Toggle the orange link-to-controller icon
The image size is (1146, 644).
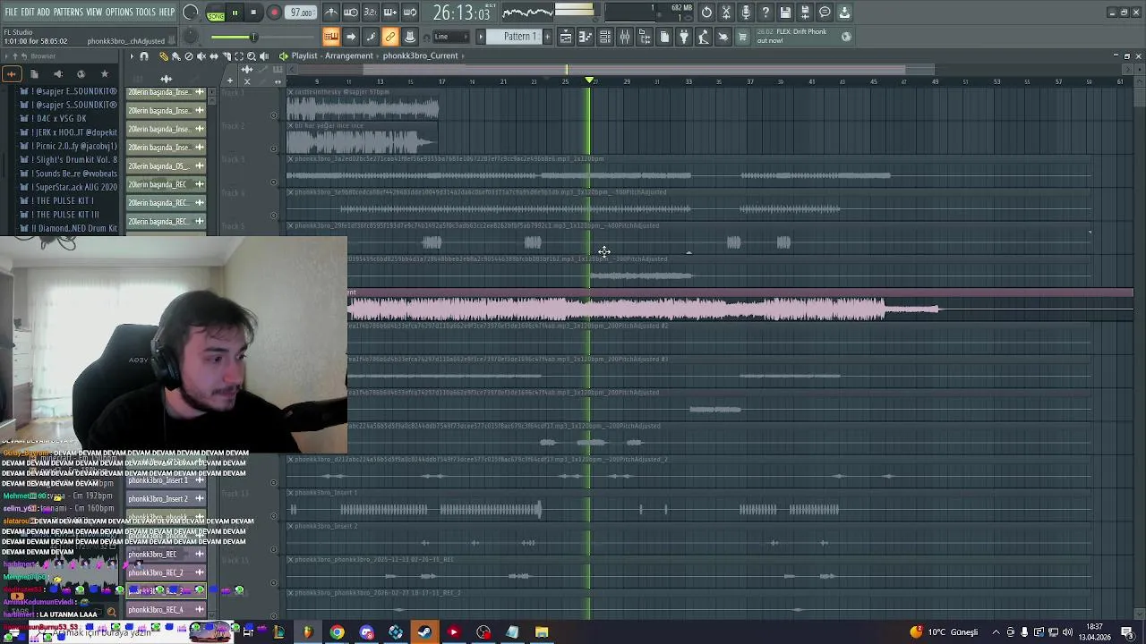coord(390,37)
